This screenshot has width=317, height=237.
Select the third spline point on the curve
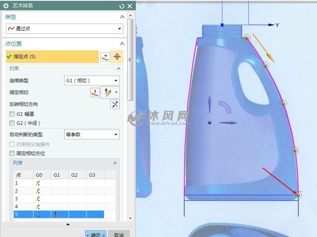(283, 103)
